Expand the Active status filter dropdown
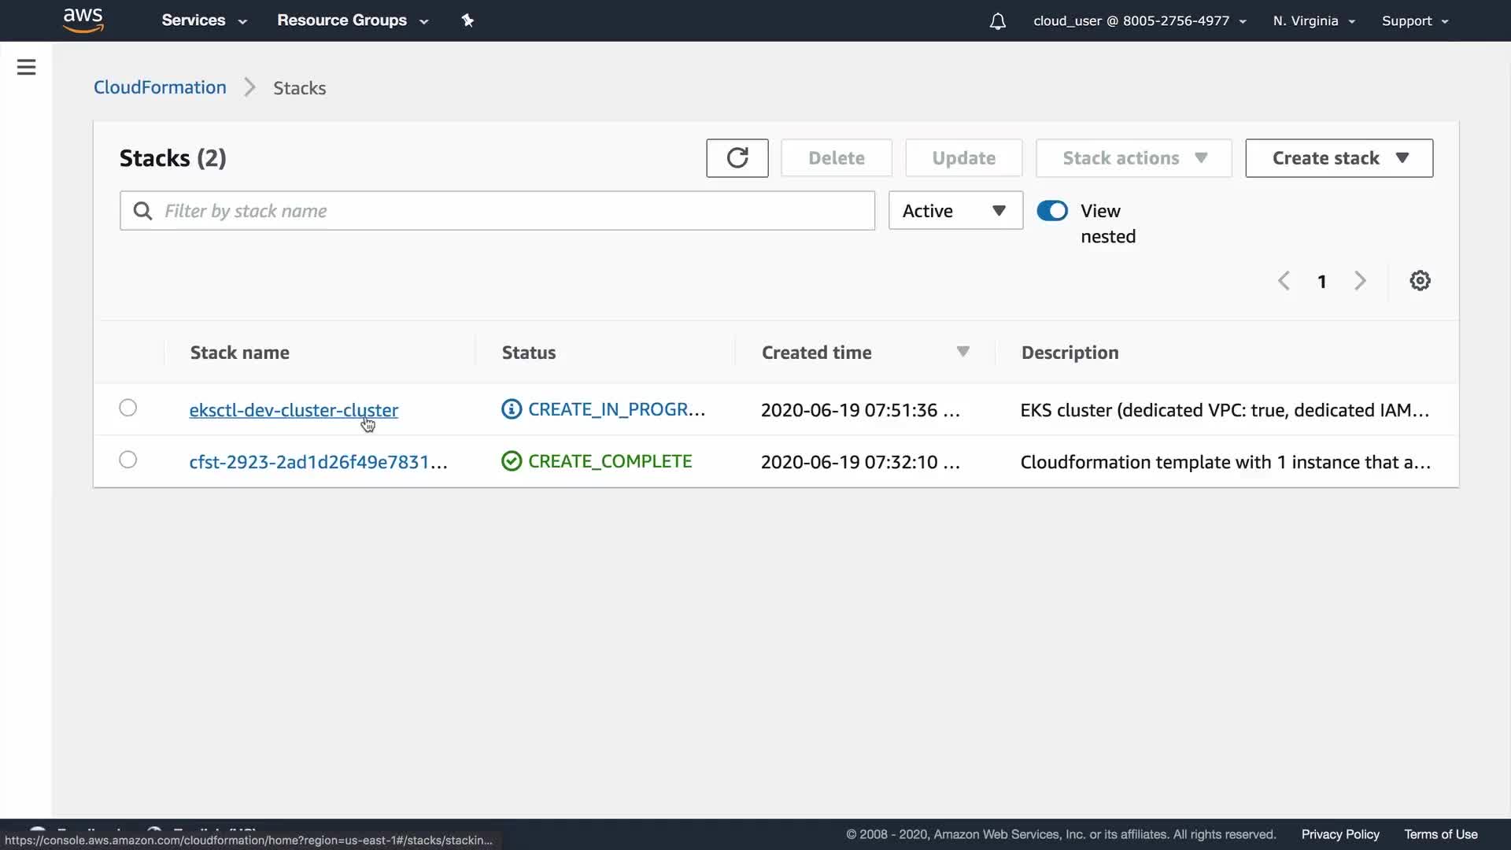The image size is (1511, 850). (x=955, y=211)
